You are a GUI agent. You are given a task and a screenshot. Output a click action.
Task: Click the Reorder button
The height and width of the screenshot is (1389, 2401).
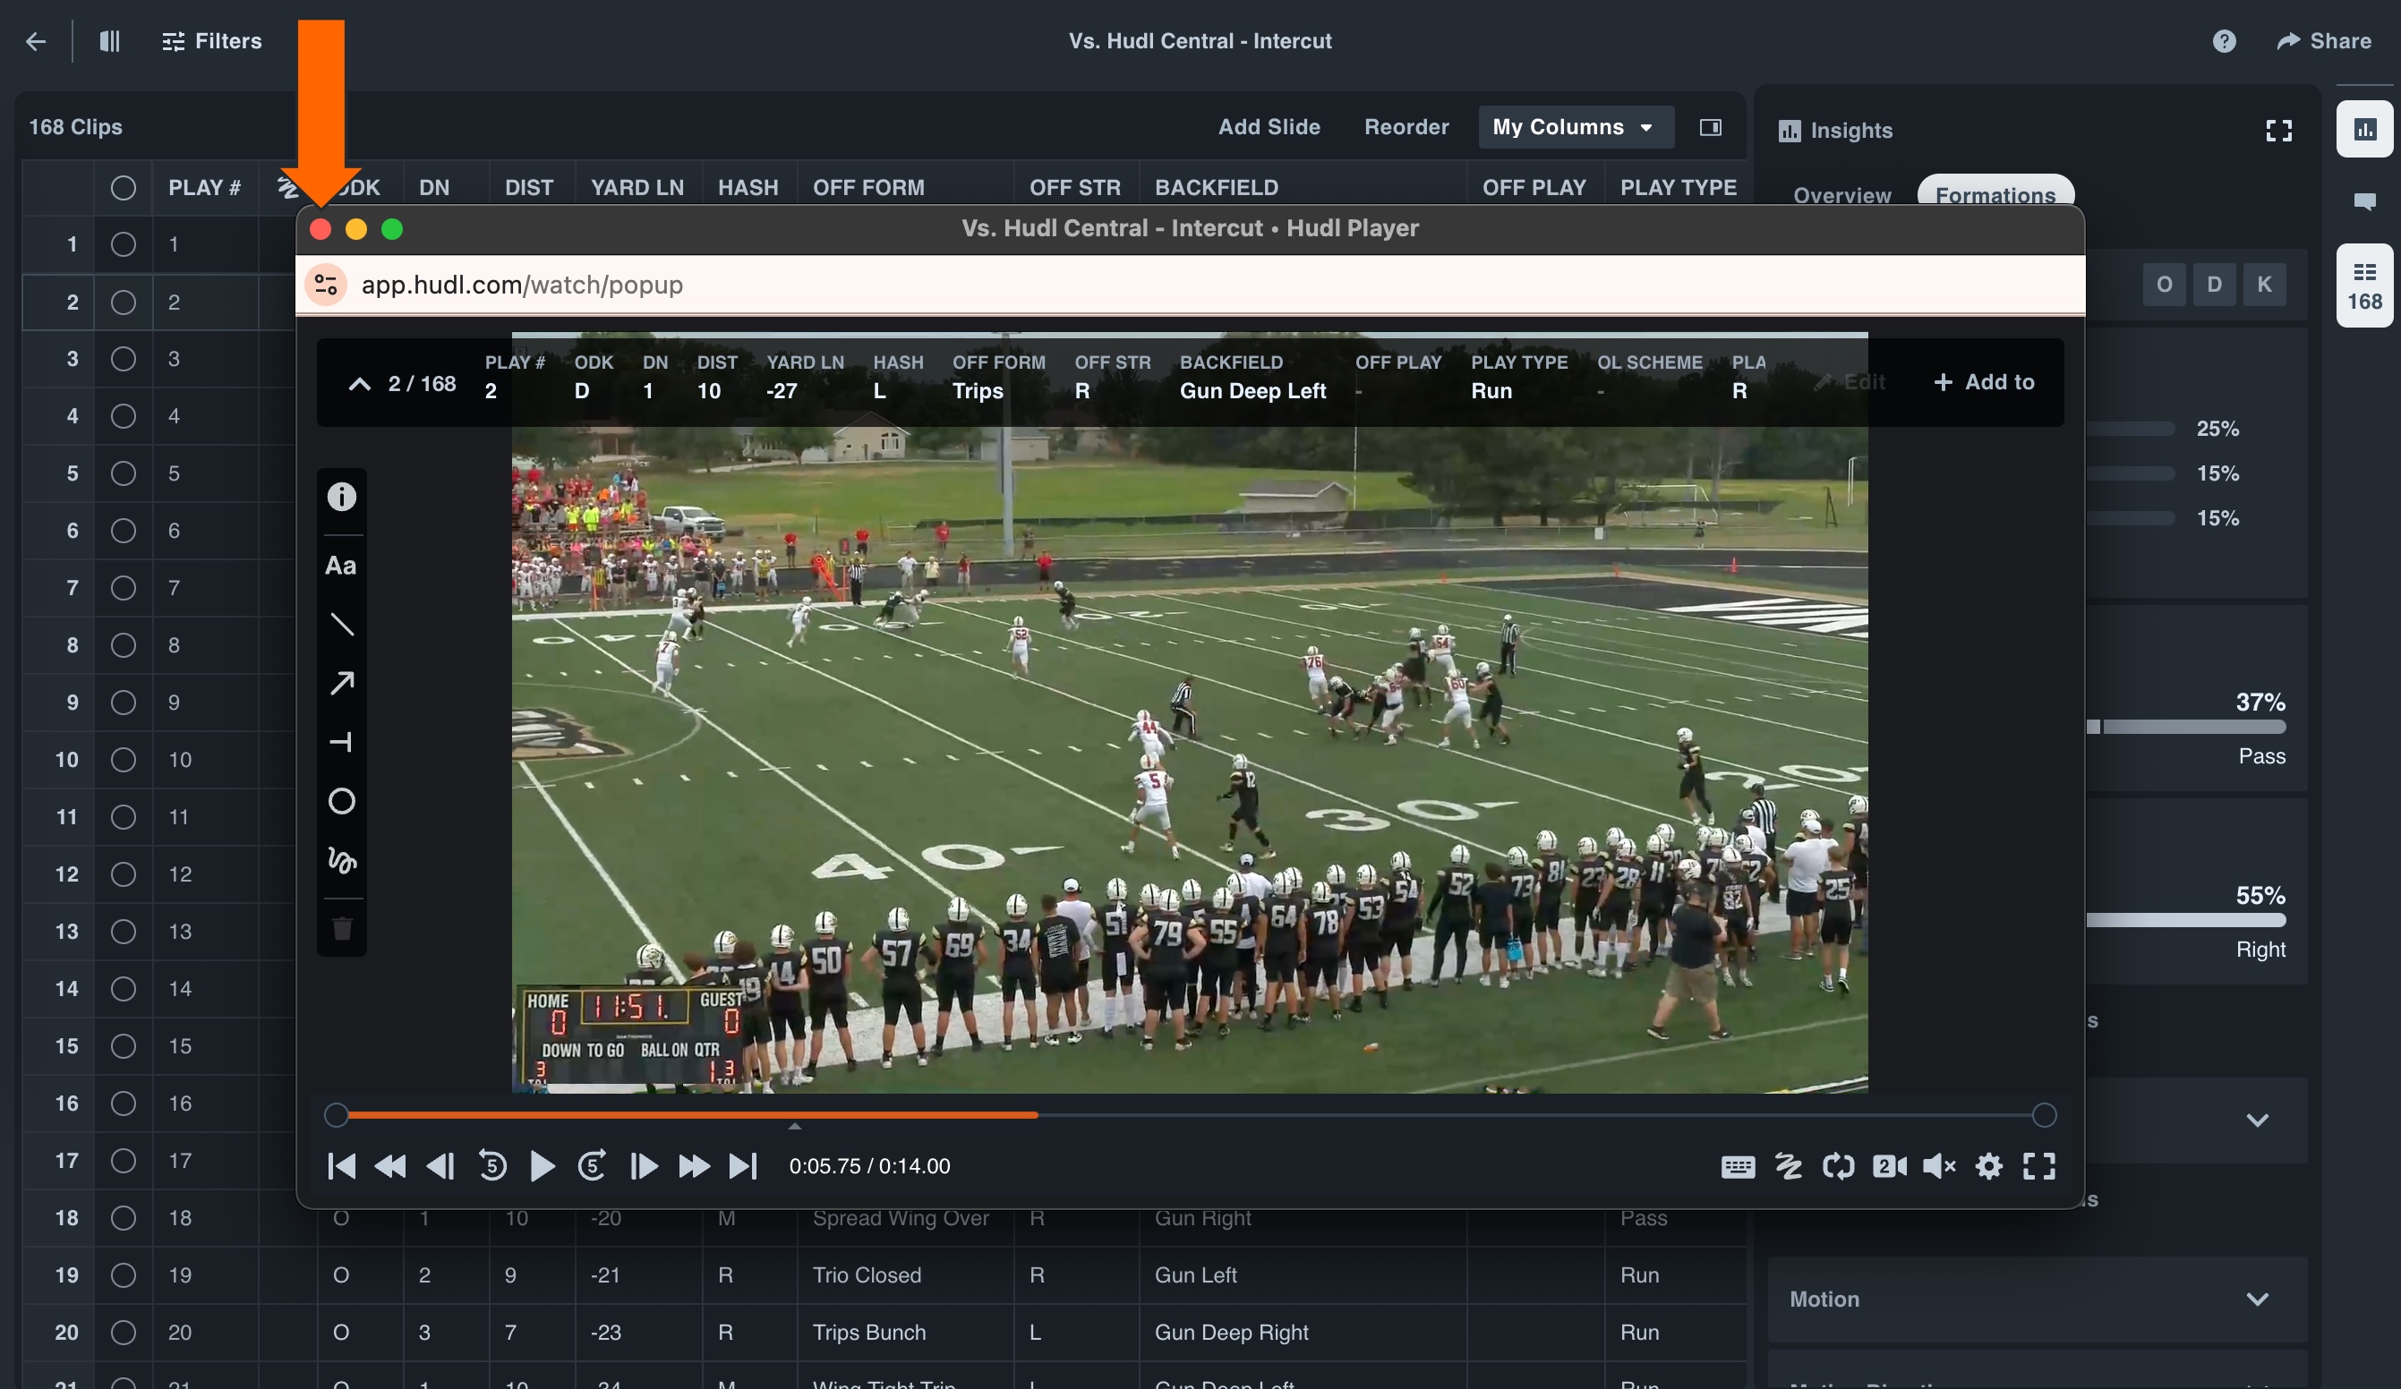[x=1406, y=128]
